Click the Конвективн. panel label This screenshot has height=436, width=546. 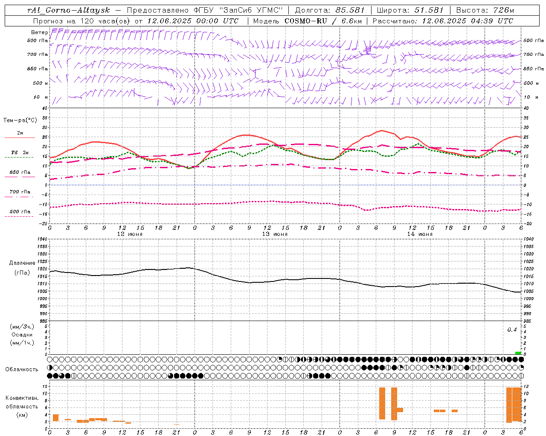click(x=22, y=398)
